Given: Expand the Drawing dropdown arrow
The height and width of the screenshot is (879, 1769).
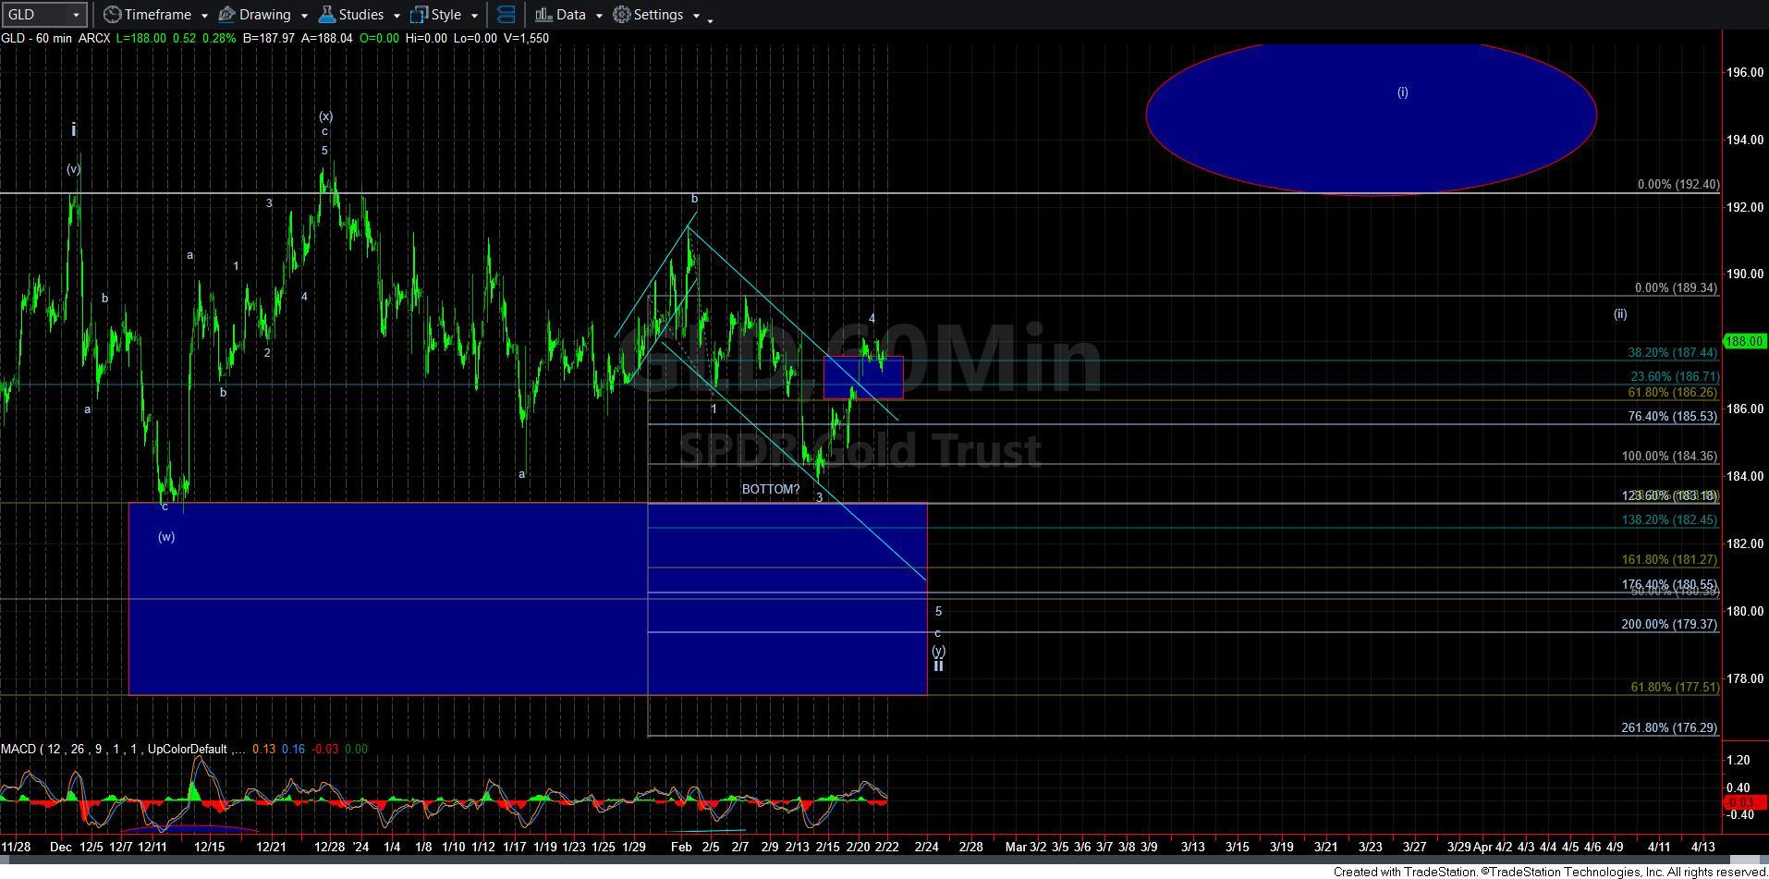Looking at the screenshot, I should pyautogui.click(x=304, y=16).
